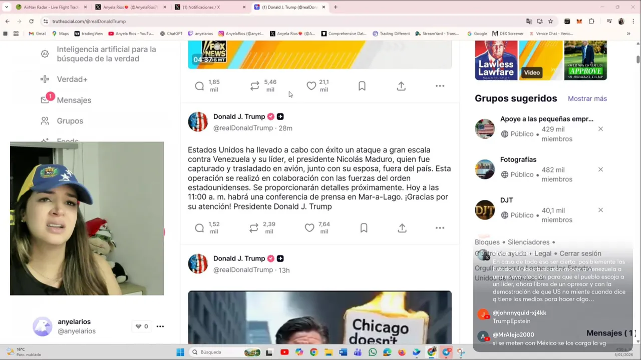Open Microsoft Teams from the taskbar
This screenshot has height=360, width=641.
point(358,352)
